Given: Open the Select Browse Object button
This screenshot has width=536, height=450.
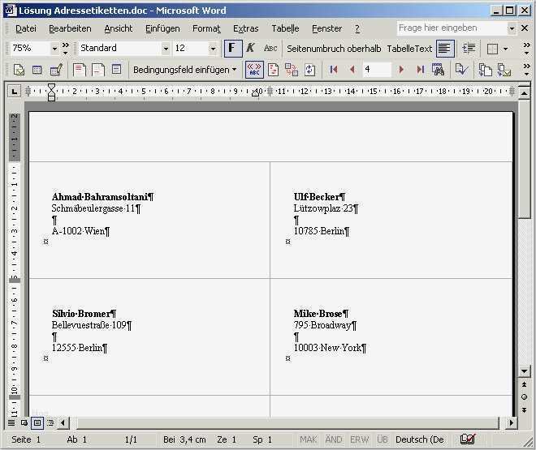Looking at the screenshot, I should [x=524, y=396].
